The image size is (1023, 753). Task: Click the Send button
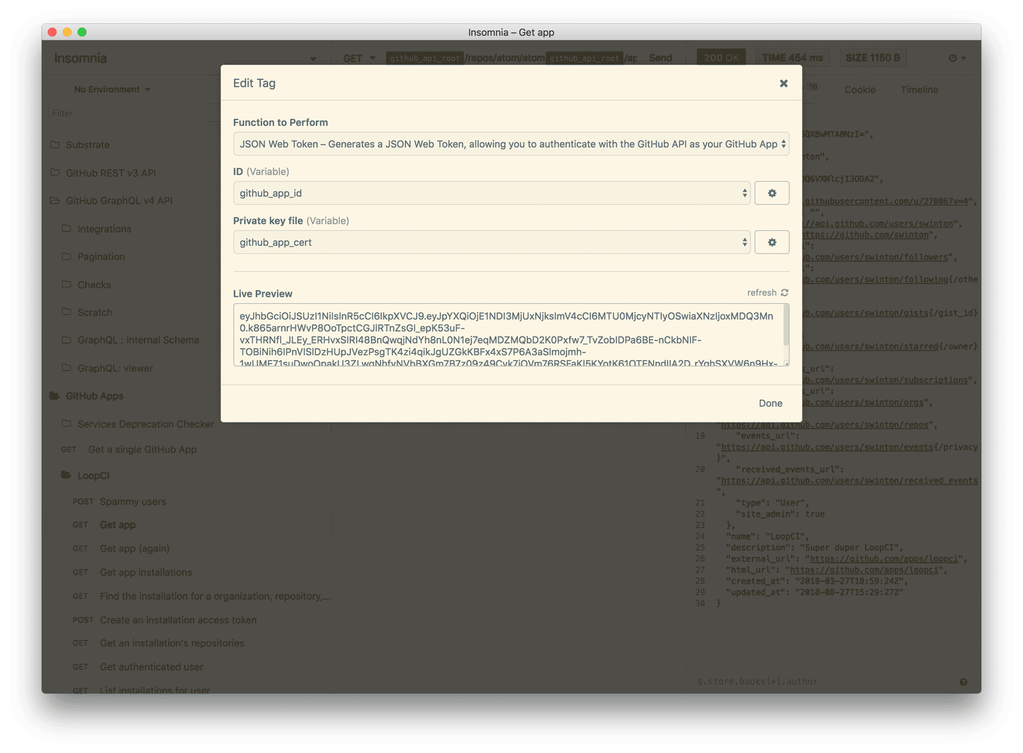660,58
